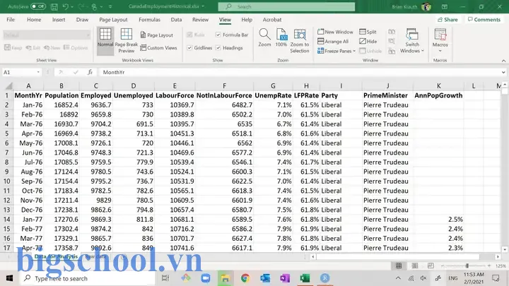The image size is (509, 286).
Task: Select the AnnPopGrowth header cell
Action: [438, 95]
